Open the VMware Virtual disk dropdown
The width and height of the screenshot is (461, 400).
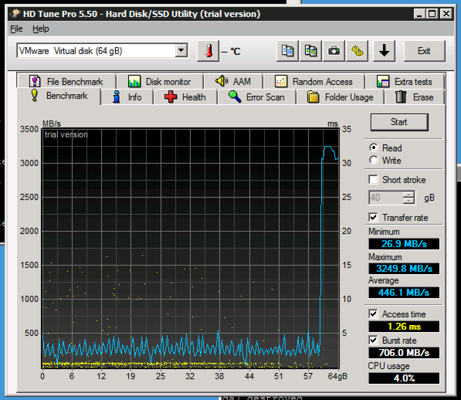pyautogui.click(x=181, y=51)
